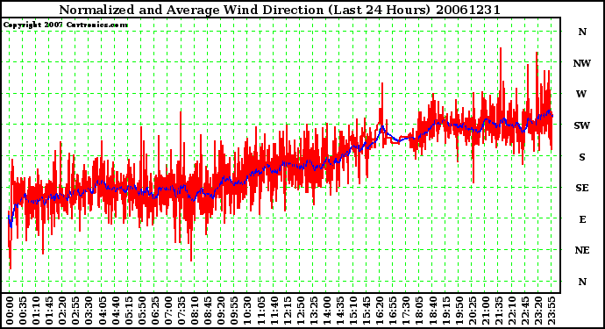
Task: Click the 16:20 time label
Action: click(380, 311)
